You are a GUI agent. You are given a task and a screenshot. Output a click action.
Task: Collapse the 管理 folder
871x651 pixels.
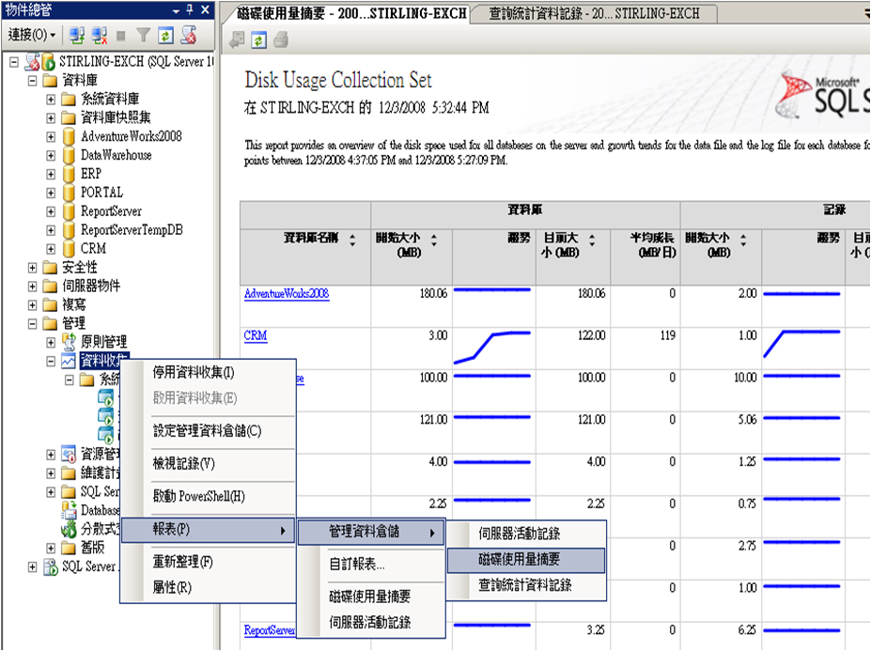point(32,324)
